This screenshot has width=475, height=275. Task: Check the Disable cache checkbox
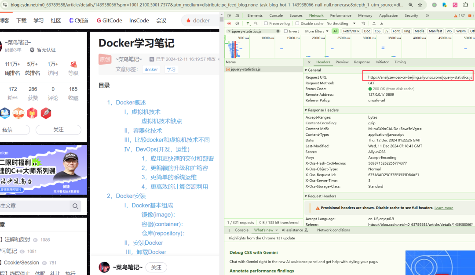(x=298, y=23)
